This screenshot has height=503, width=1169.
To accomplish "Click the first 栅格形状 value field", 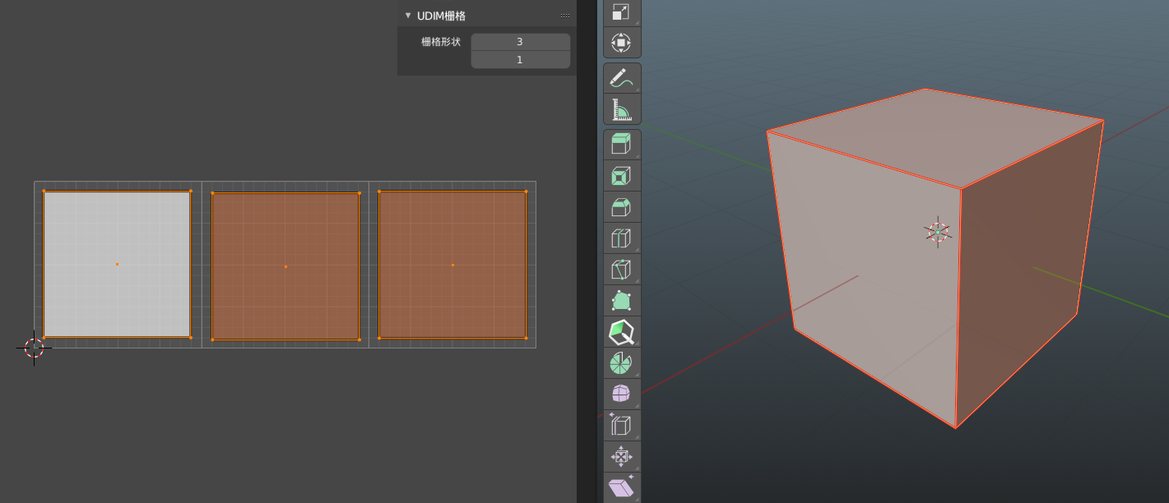I will tap(520, 41).
